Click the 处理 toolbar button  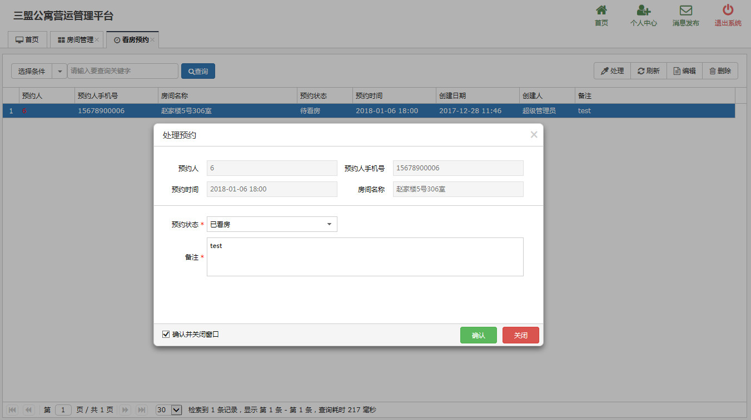(612, 71)
